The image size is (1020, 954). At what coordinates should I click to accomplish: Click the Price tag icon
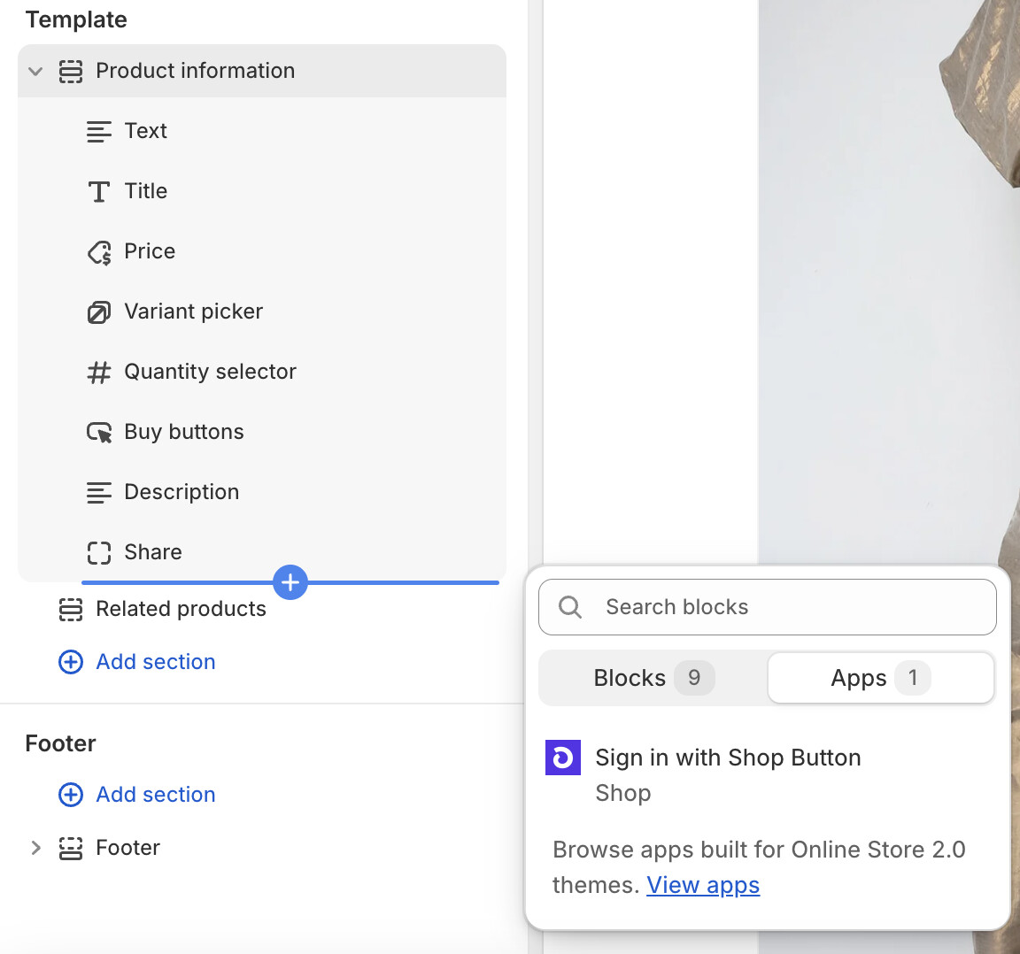(99, 252)
